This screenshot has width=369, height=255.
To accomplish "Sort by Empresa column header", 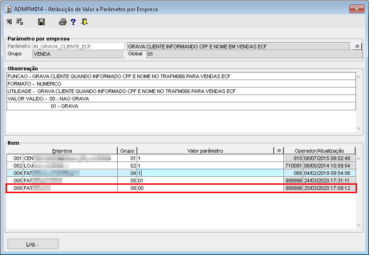I will click(x=62, y=151).
